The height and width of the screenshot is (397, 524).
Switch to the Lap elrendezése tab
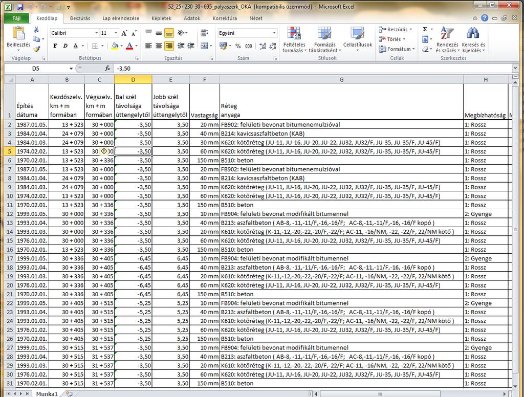pyautogui.click(x=121, y=18)
